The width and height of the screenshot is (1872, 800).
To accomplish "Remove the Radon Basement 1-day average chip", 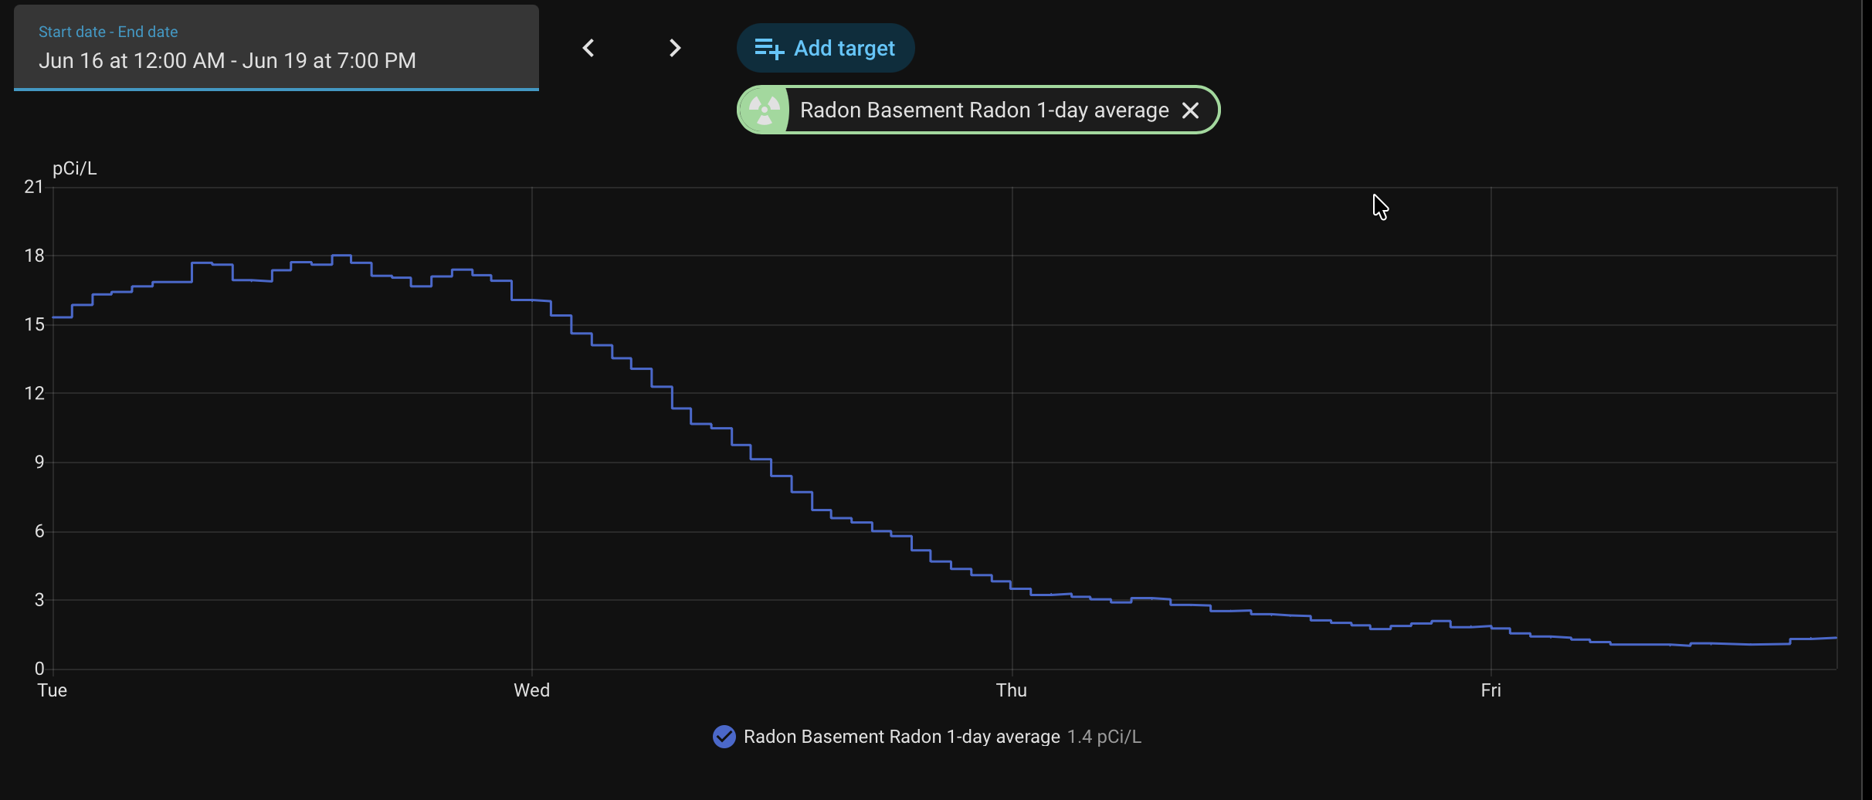I will (1191, 110).
